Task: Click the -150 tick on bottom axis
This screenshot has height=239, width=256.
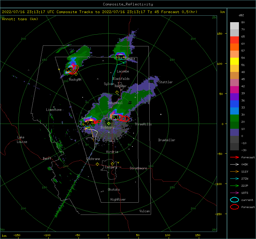Action: point(17,235)
